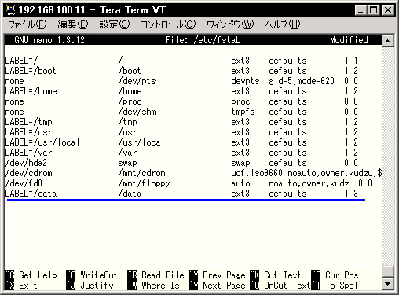
Task: Click the ^V Next Page shortcut
Action: pyautogui.click(x=217, y=286)
